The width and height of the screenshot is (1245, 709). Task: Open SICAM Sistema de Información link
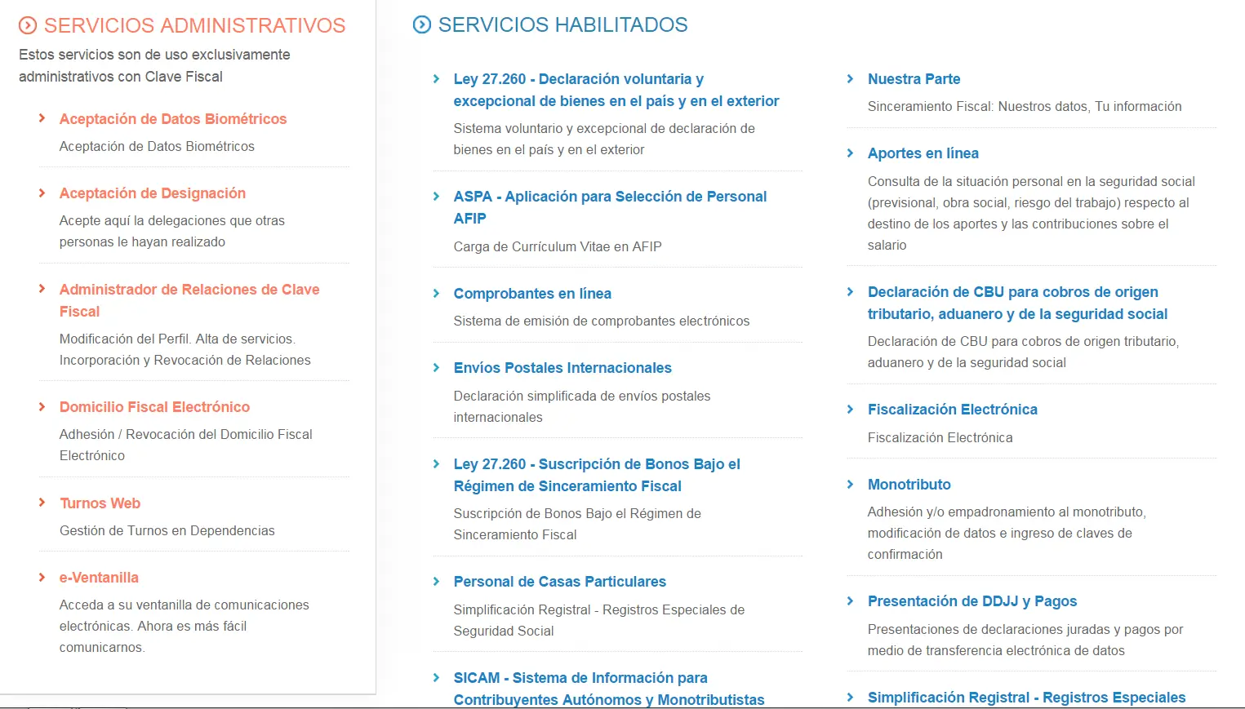coord(609,689)
